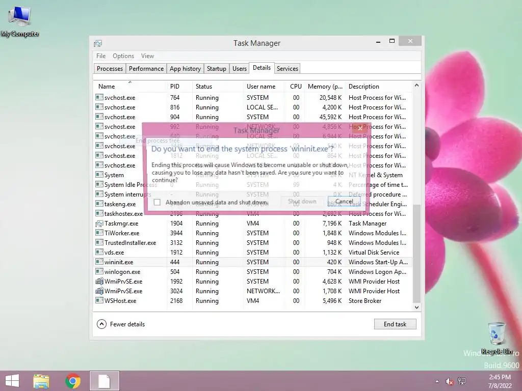
Task: Cancel the end system process dialog
Action: point(344,202)
